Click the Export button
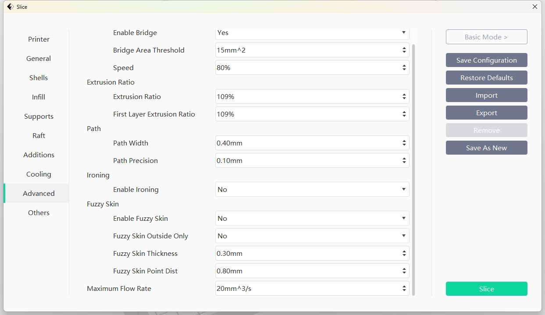This screenshot has height=315, width=545. [x=486, y=113]
